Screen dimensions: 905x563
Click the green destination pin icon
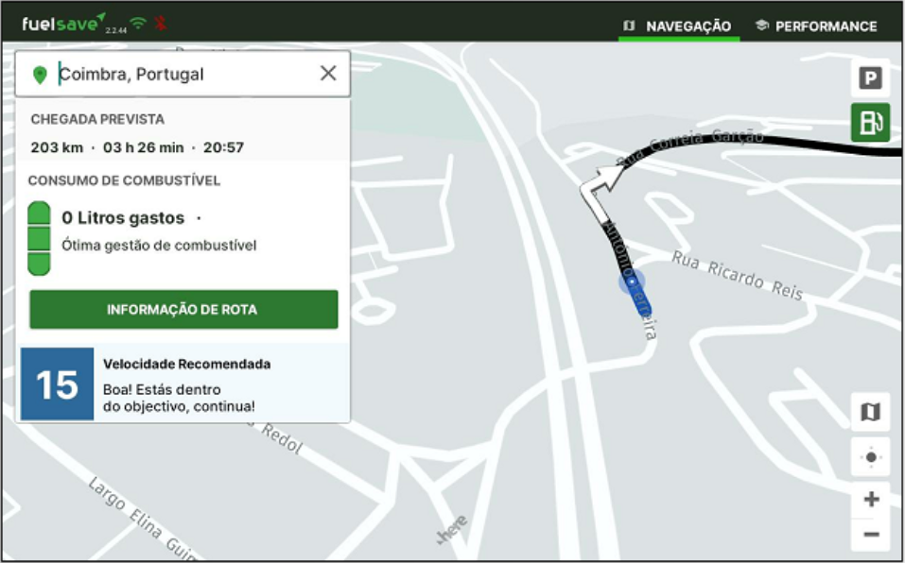(x=40, y=75)
